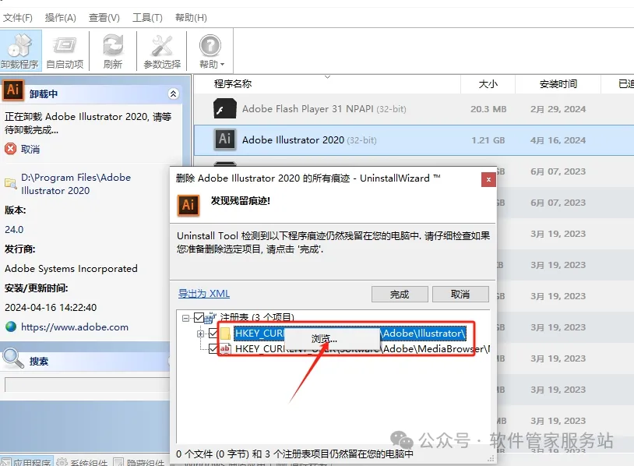The height and width of the screenshot is (466, 634).
Task: Open 参数选择 preferences from the toolbar
Action: [162, 51]
